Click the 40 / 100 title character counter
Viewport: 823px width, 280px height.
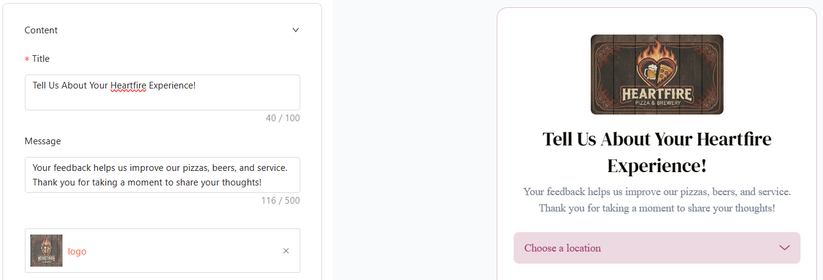coord(283,118)
